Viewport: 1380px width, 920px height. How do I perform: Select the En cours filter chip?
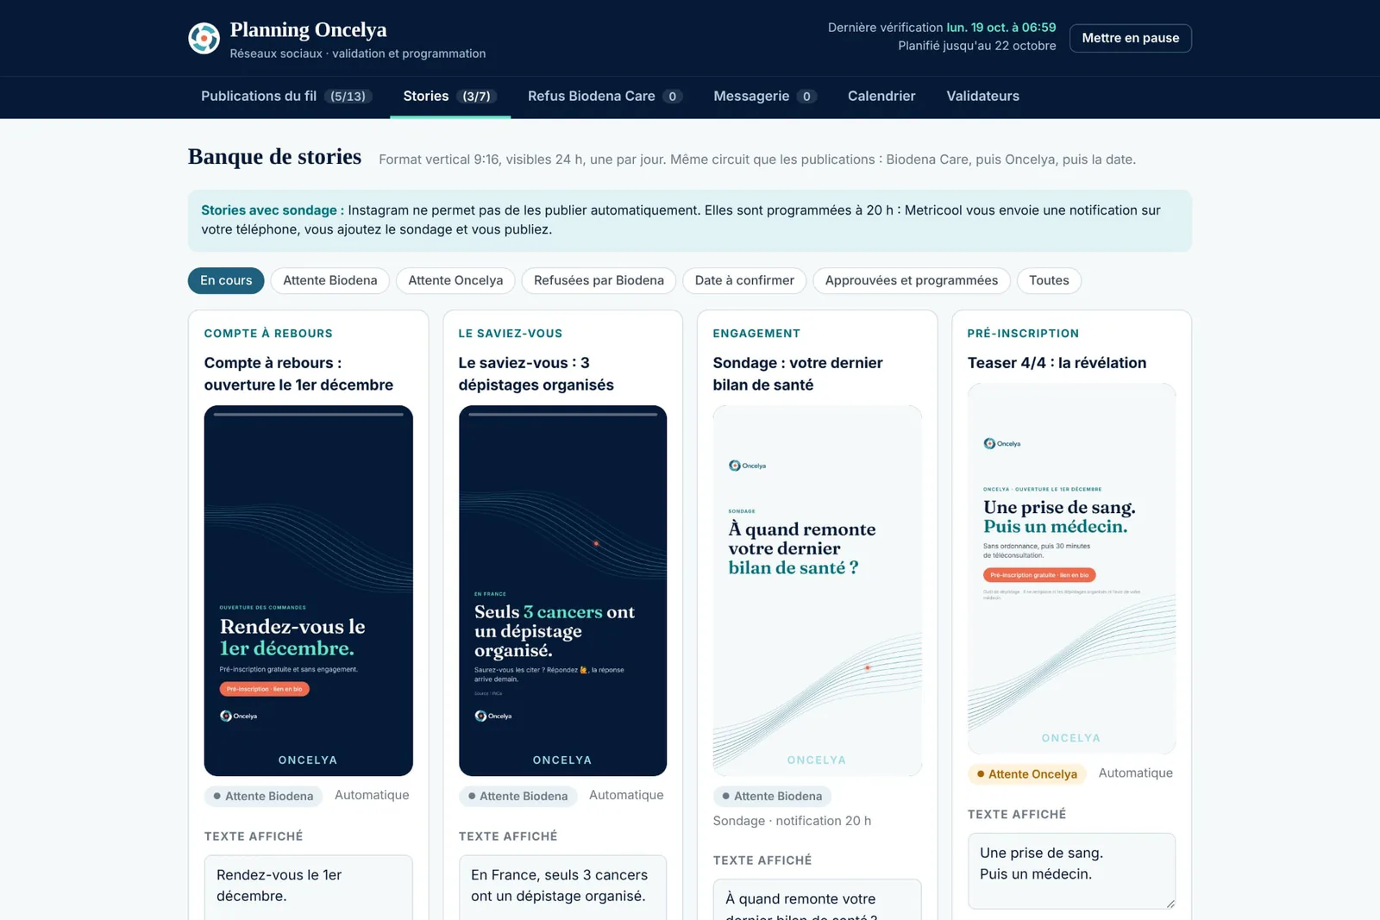pyautogui.click(x=226, y=280)
